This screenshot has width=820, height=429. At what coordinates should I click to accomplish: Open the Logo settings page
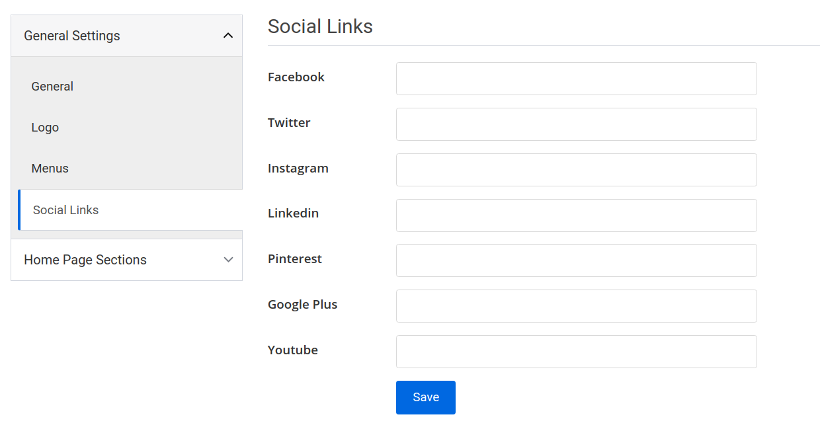[x=44, y=127]
